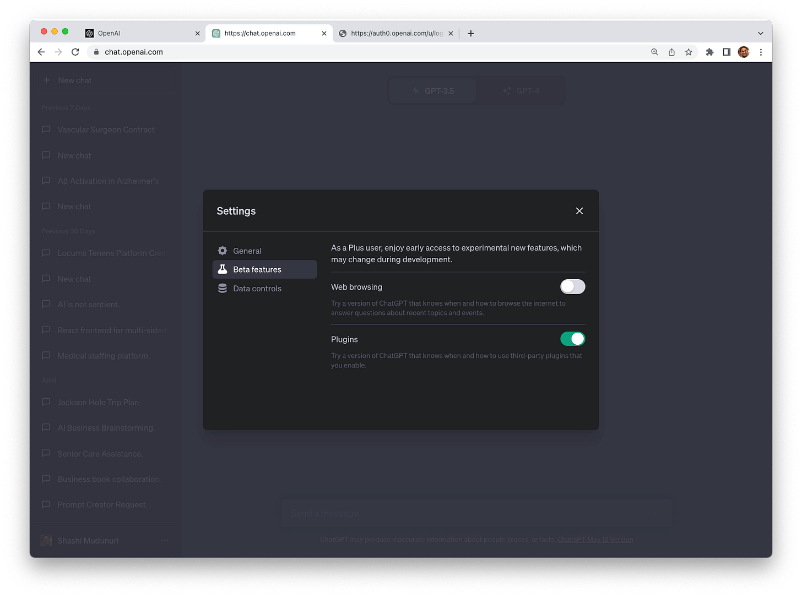Click the chat bubble icon beside 'AI is not sentient.'
The height and width of the screenshot is (597, 802).
click(x=46, y=304)
